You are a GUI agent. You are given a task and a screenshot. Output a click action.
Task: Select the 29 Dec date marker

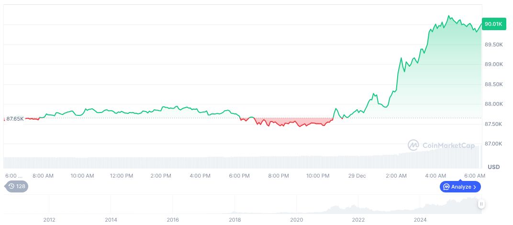(x=357, y=176)
